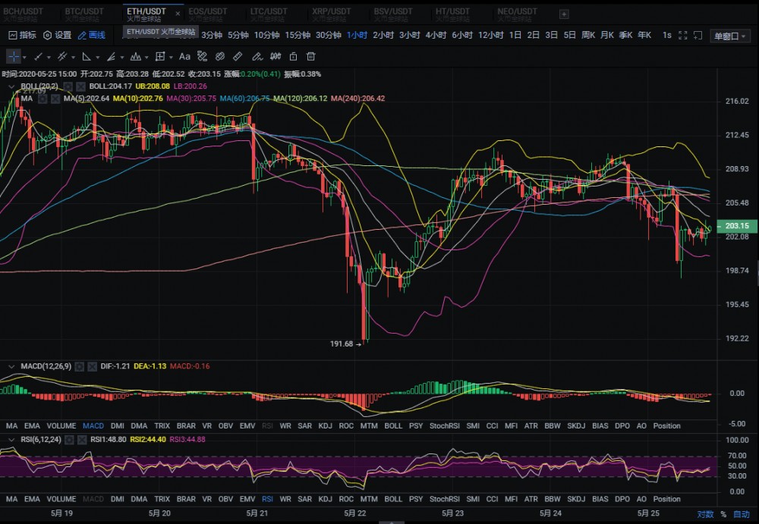The width and height of the screenshot is (759, 524).
Task: Click the trash icon to delete drawings
Action: pos(311,56)
